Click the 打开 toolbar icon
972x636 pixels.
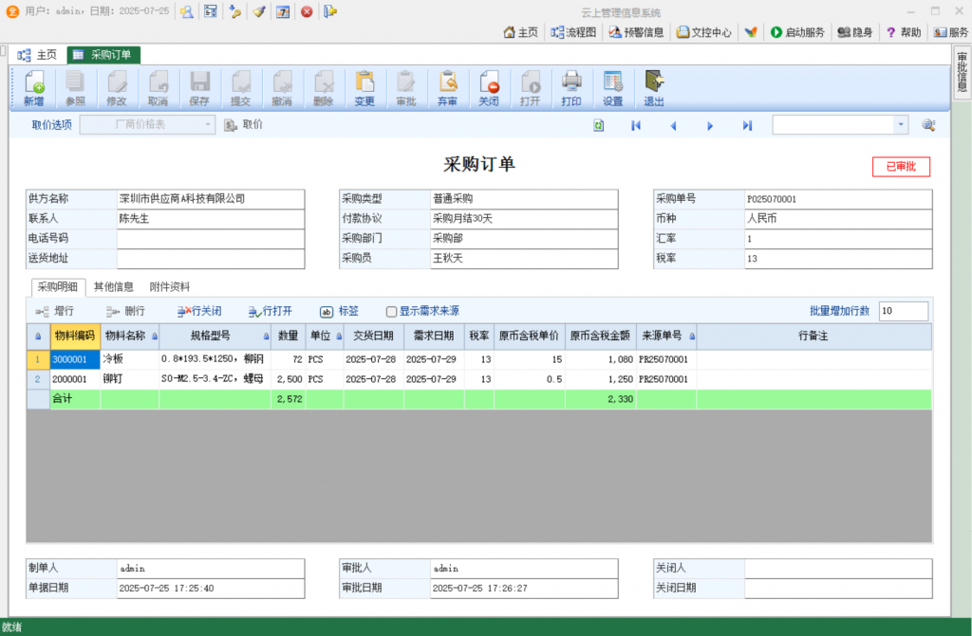tap(530, 88)
